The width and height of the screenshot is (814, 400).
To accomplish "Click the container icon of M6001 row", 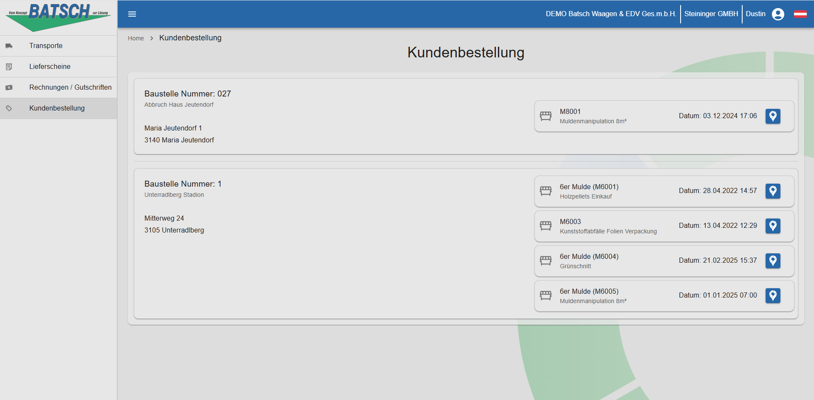I will 545,191.
